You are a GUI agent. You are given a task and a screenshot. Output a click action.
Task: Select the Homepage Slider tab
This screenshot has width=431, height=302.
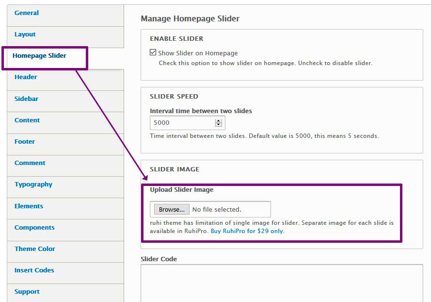tap(39, 56)
